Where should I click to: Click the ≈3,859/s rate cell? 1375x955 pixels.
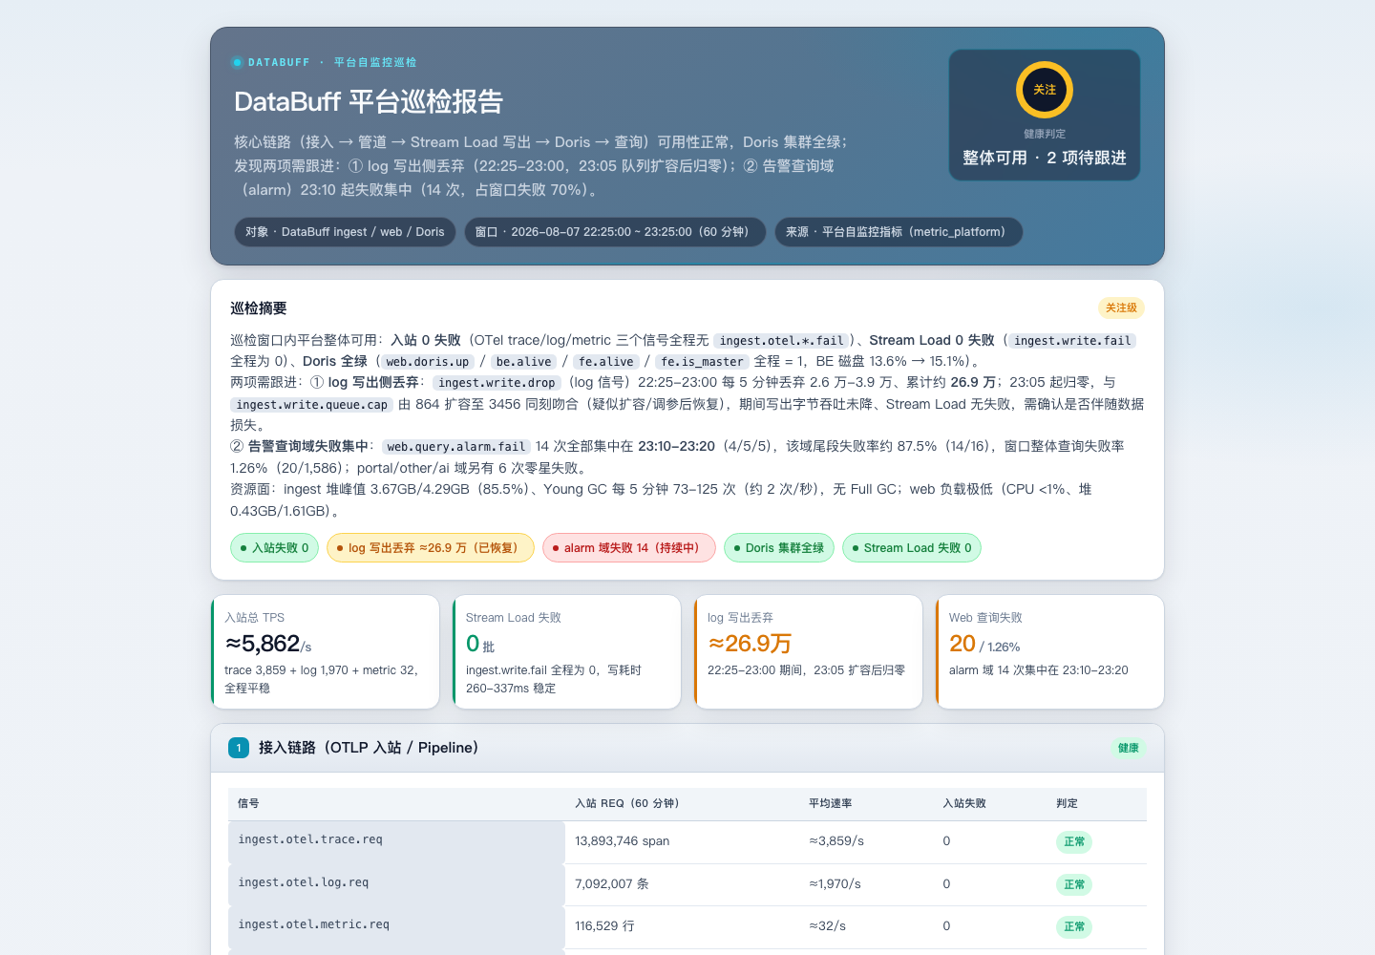[836, 841]
